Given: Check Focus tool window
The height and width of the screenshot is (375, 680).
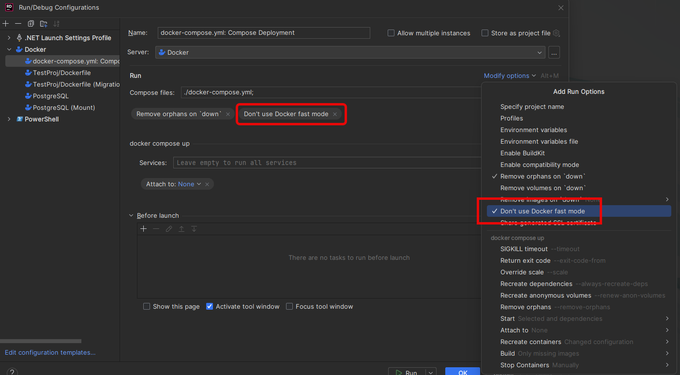Looking at the screenshot, I should pyautogui.click(x=289, y=306).
